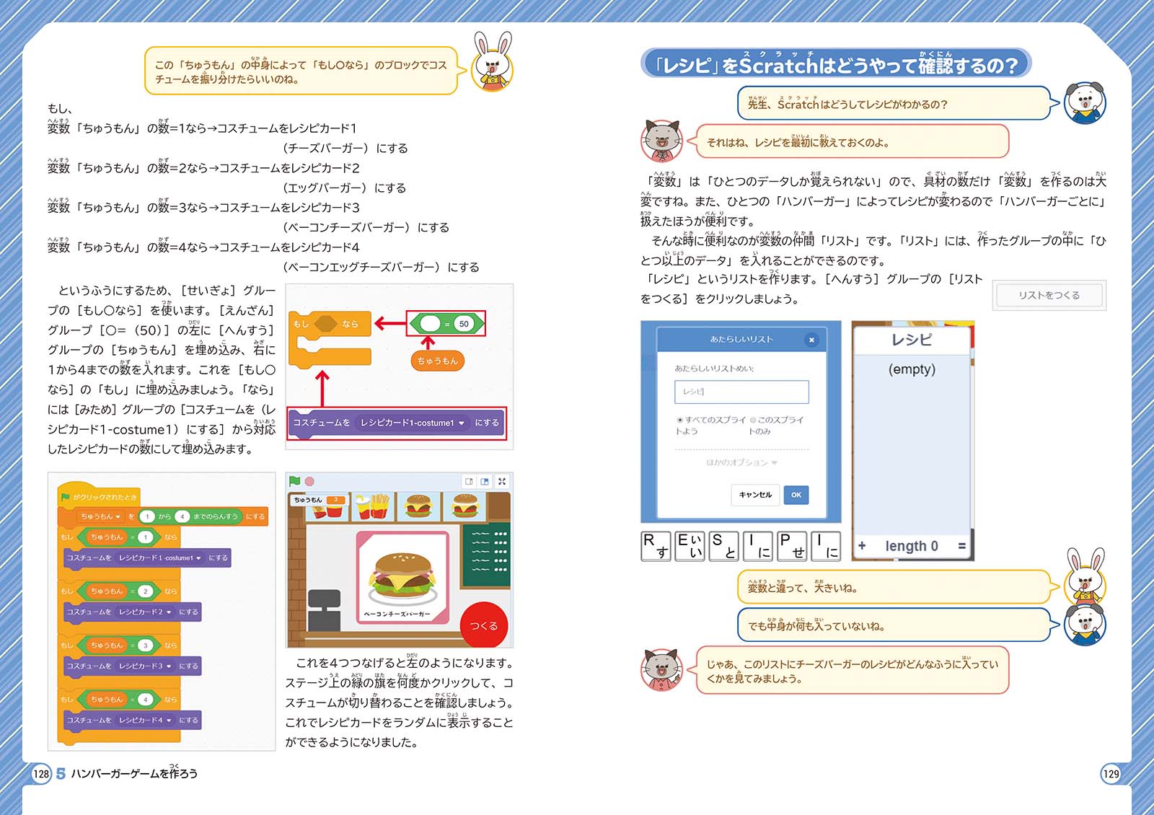Screen dimensions: 1154x815
Task: Click the value 4 in the random block
Action: pos(182,516)
